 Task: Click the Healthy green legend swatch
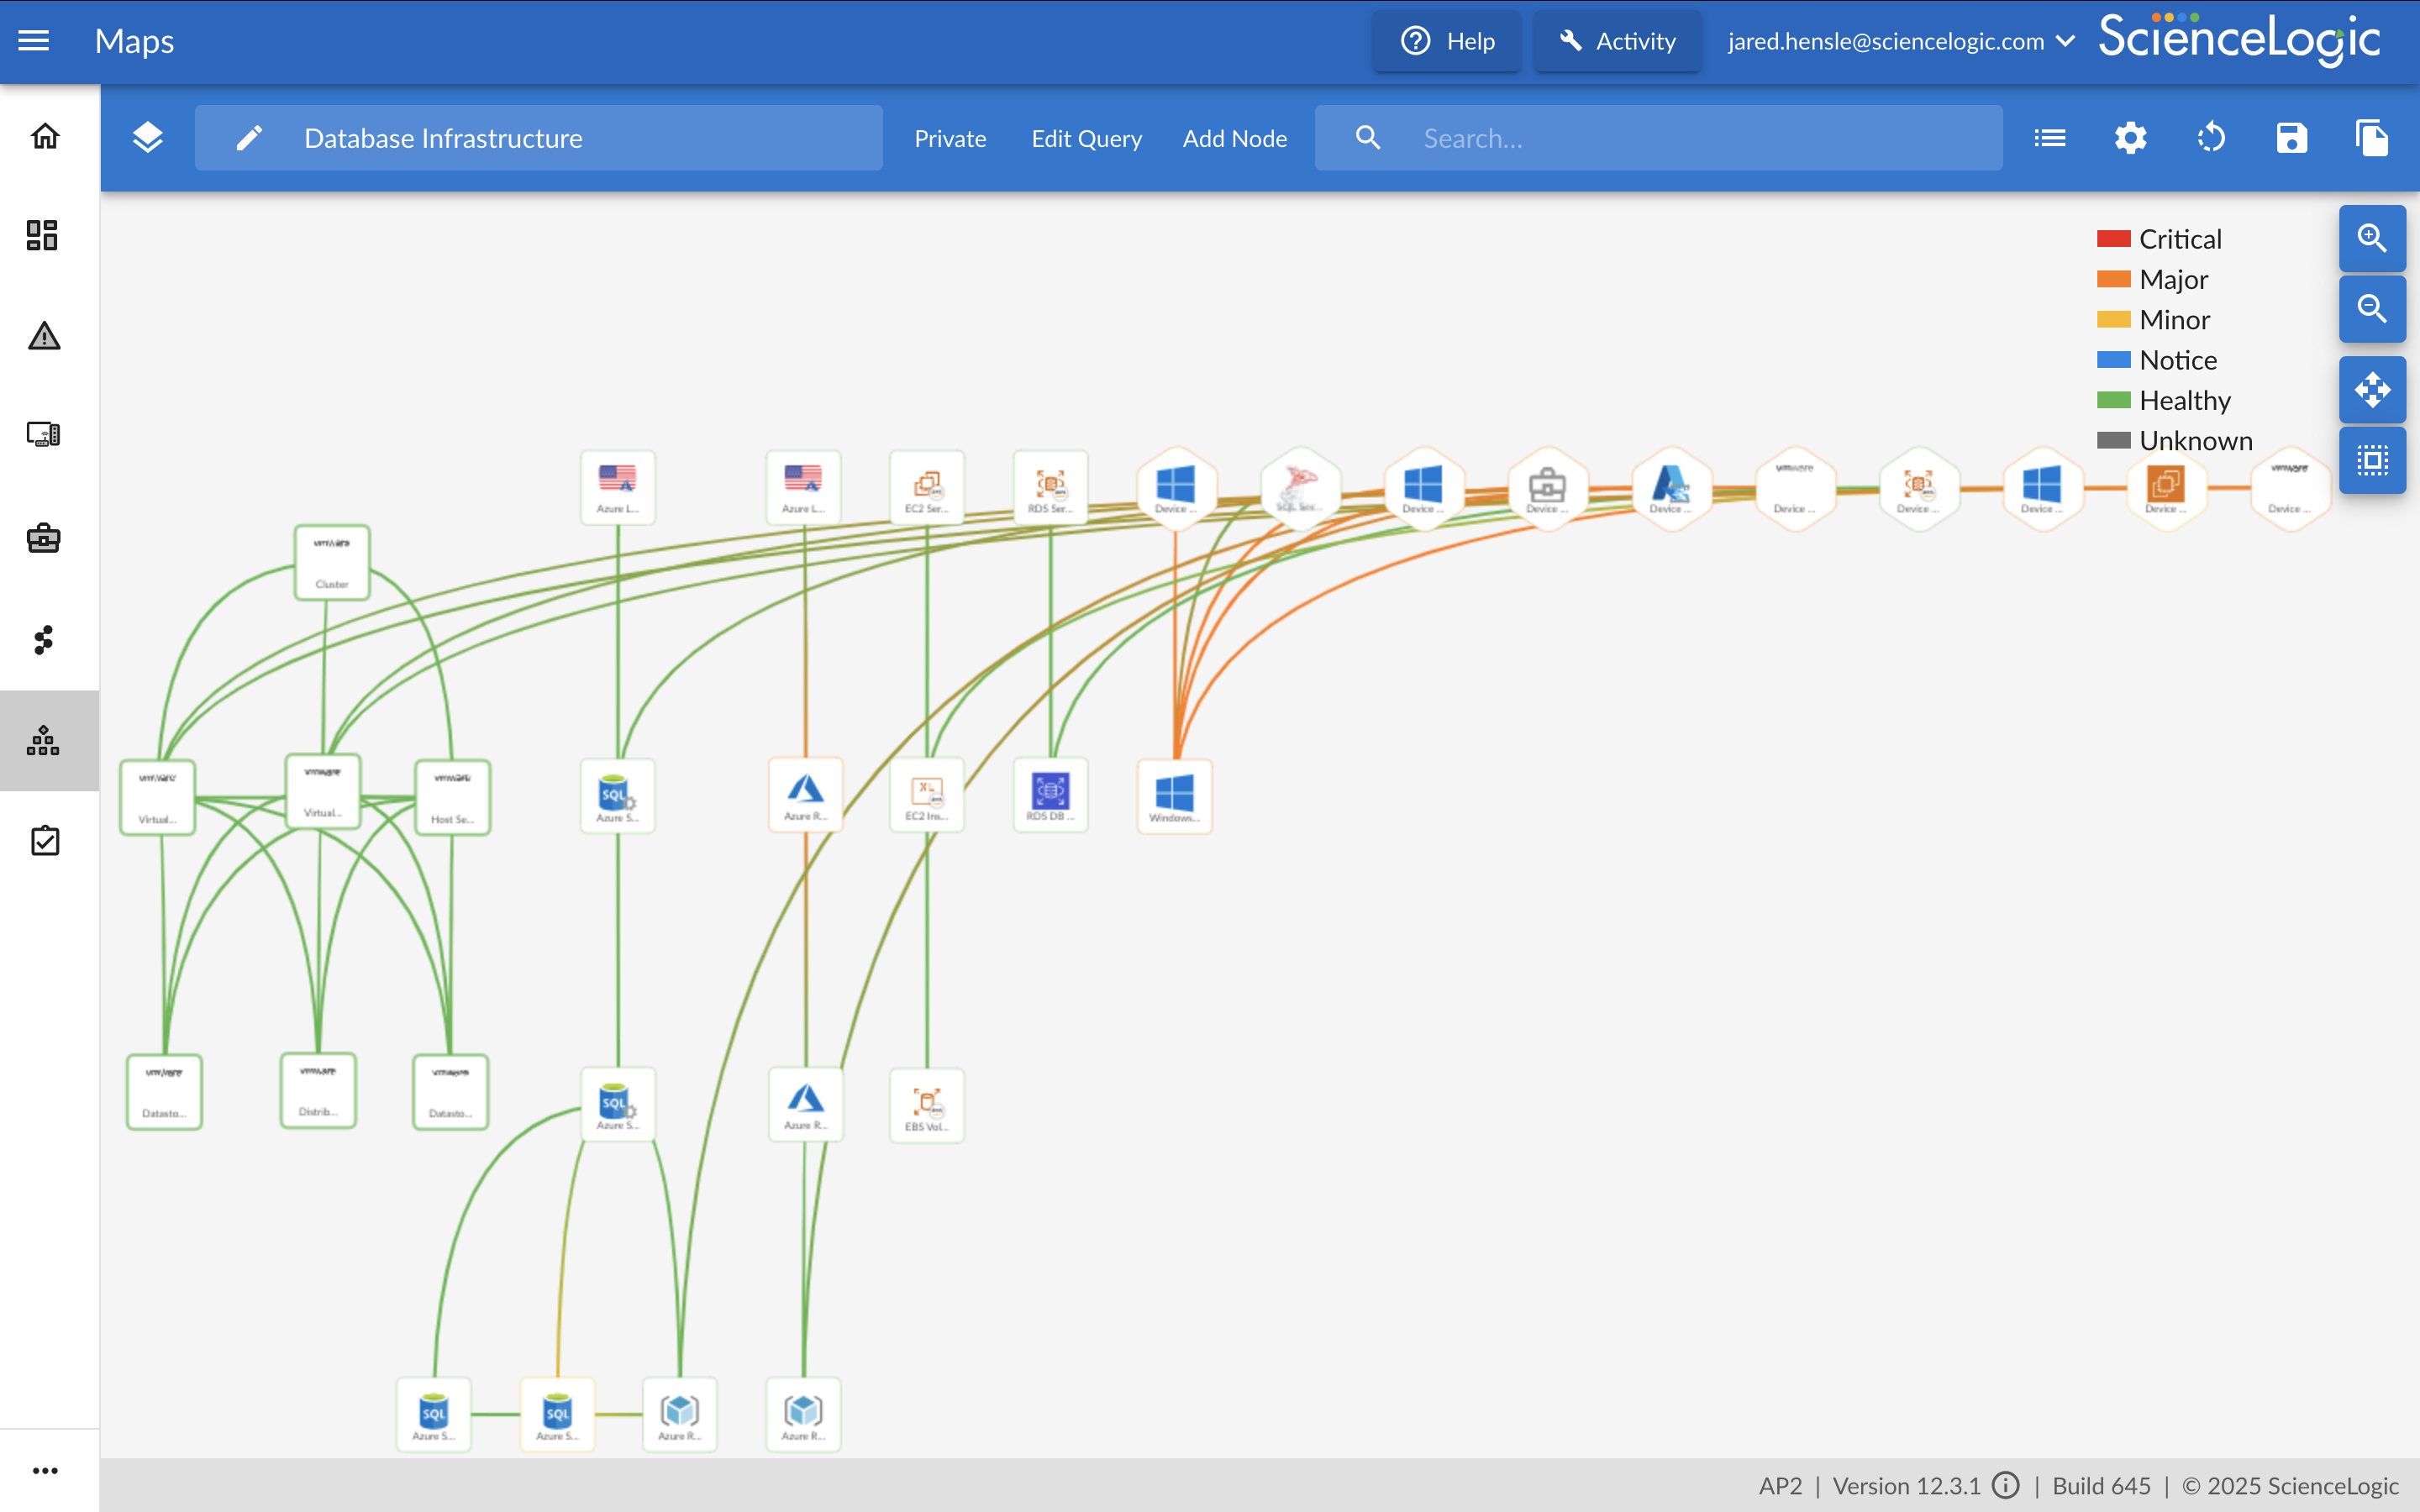tap(2113, 400)
